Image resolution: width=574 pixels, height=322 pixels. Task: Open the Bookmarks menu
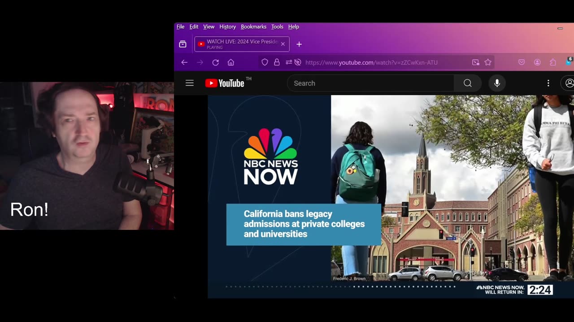[253, 27]
